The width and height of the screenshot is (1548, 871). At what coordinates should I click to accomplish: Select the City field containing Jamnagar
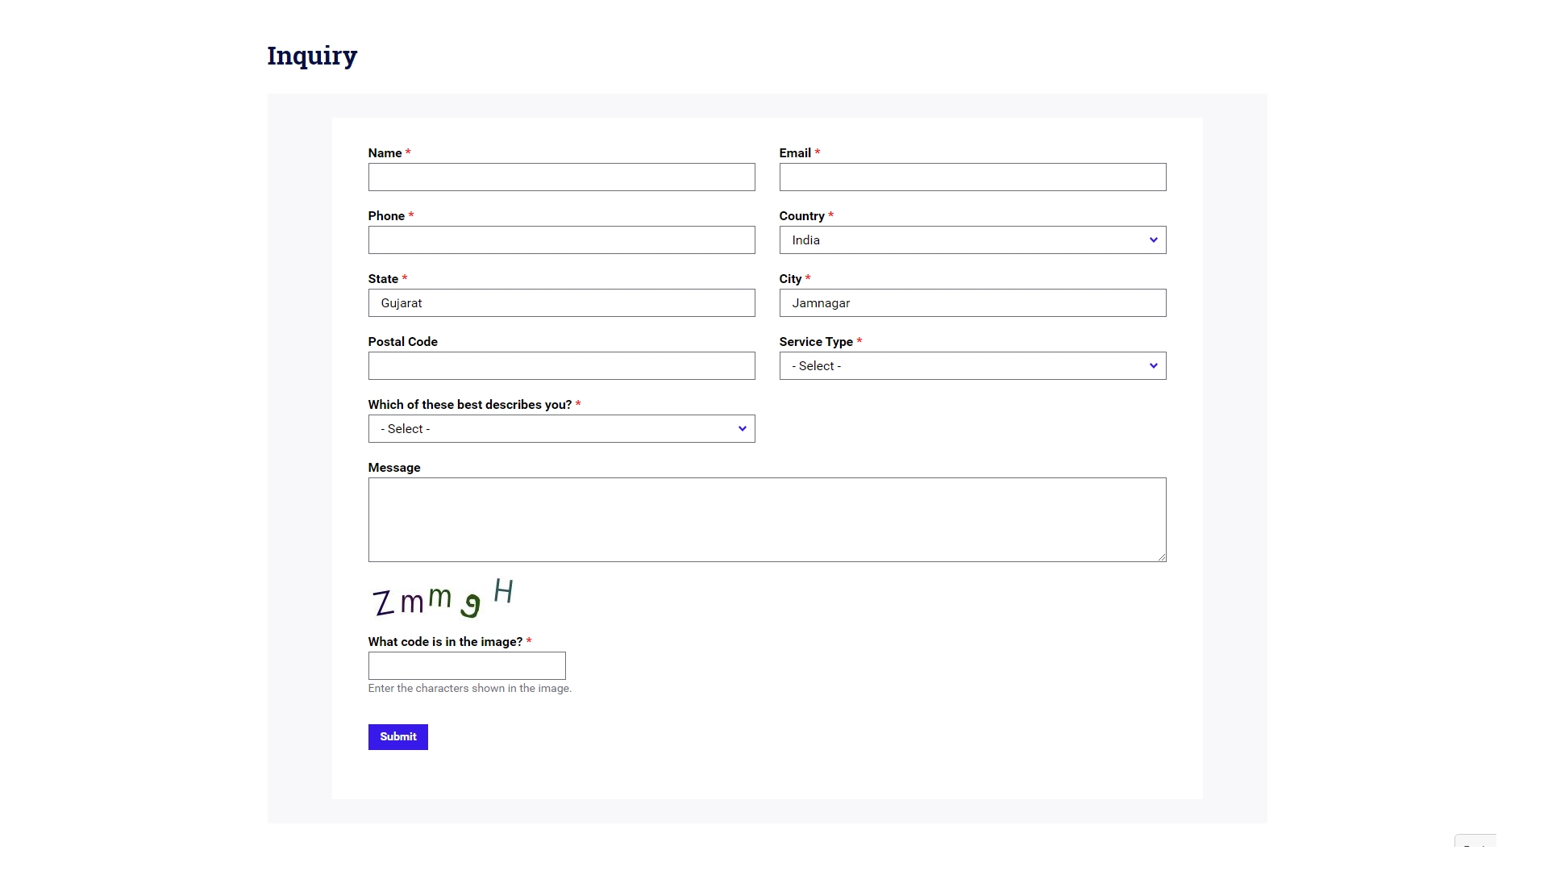click(972, 302)
